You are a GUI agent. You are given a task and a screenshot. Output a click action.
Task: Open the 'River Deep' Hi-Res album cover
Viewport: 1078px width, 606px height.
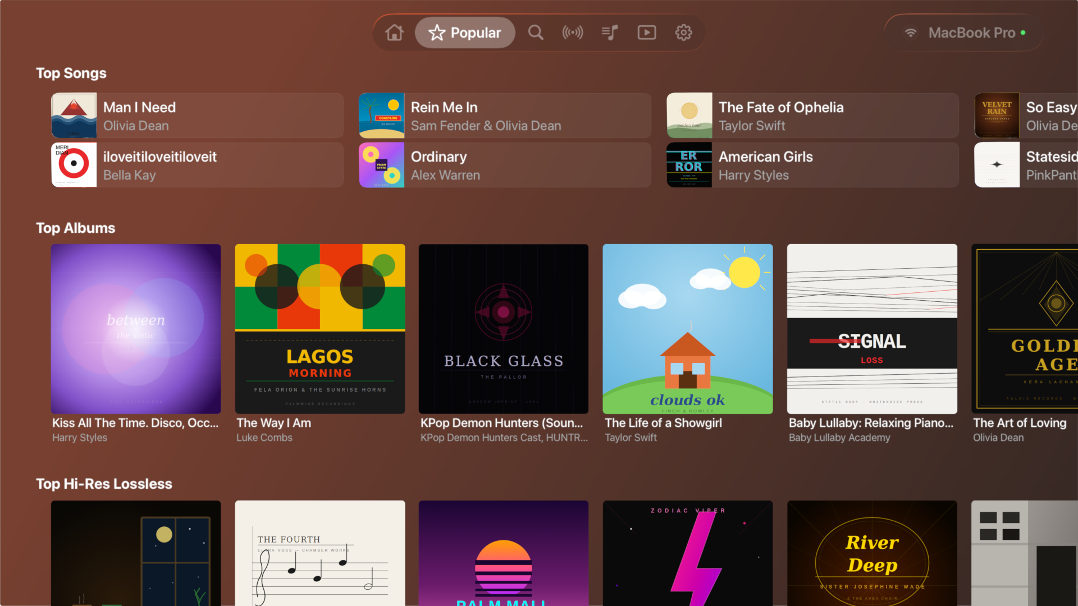[x=871, y=553]
